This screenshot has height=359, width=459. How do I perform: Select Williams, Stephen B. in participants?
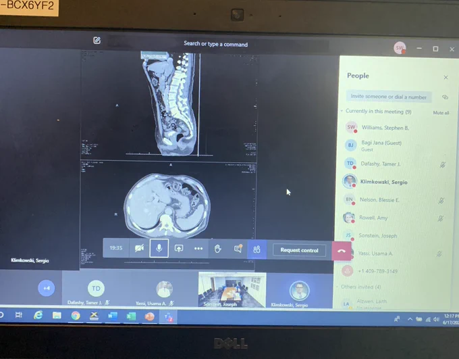tap(385, 128)
